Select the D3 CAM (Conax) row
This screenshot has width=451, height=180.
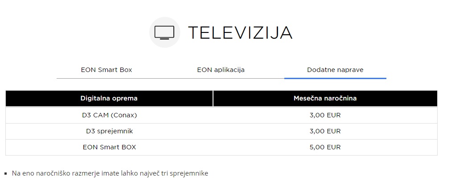pos(221,115)
